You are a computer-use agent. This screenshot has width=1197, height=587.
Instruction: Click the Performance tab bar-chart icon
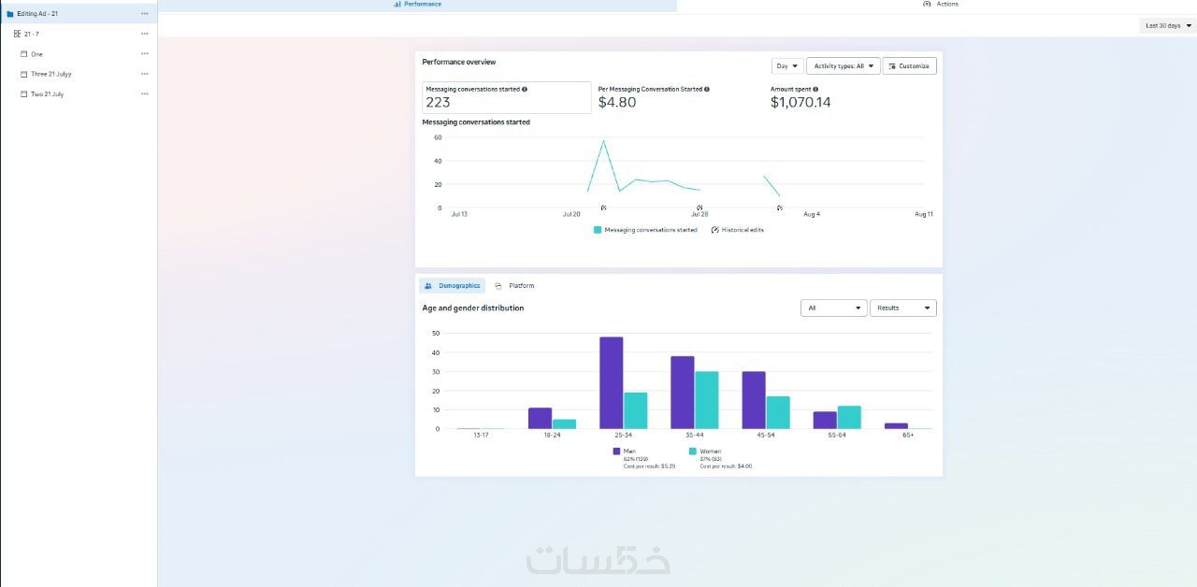397,4
